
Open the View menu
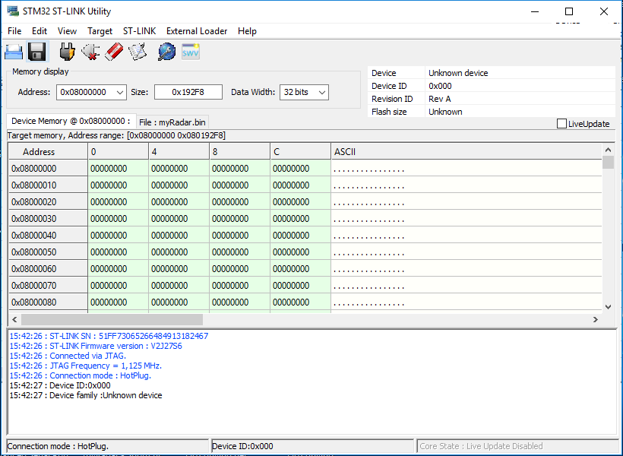point(67,31)
